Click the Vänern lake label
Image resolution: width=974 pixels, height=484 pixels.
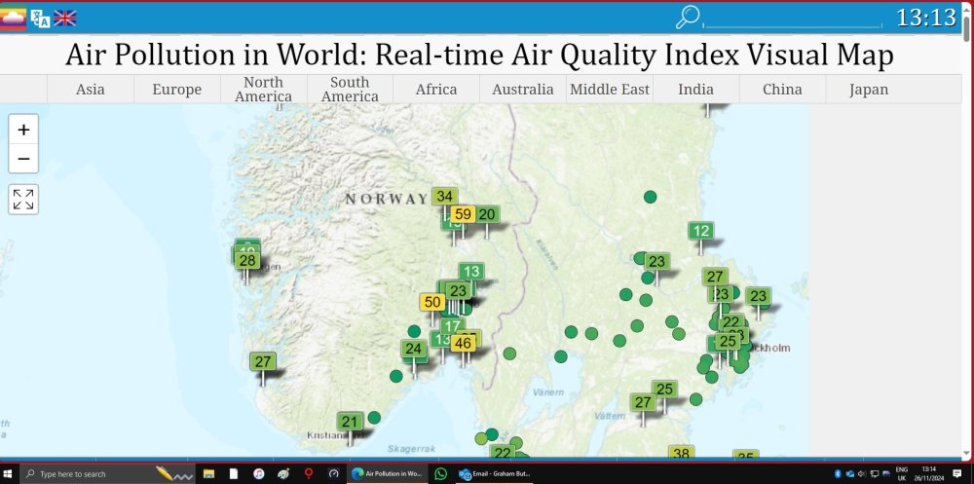coord(548,392)
